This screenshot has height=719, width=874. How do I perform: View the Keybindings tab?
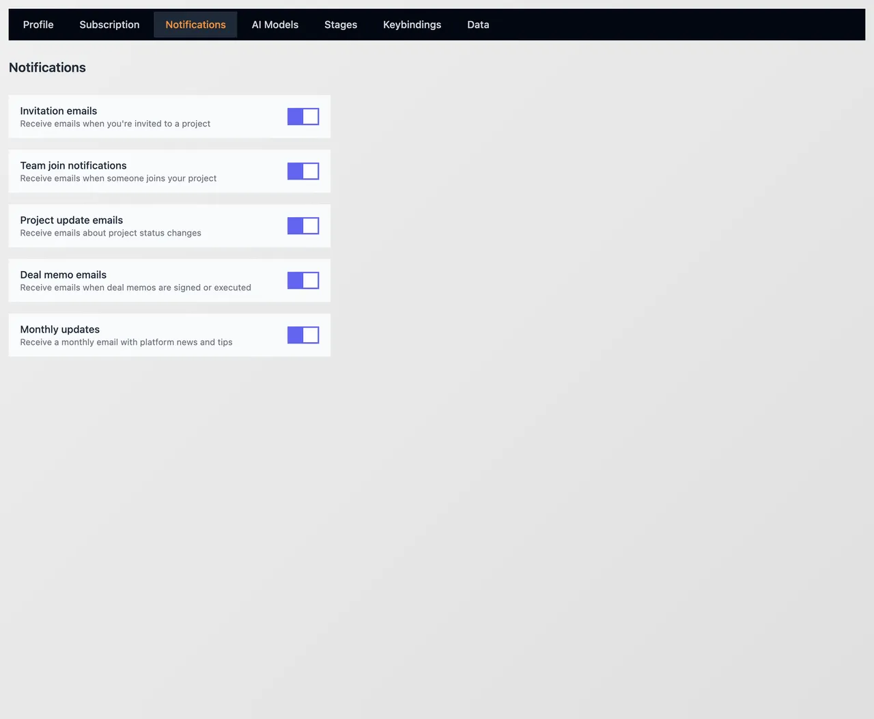click(x=412, y=25)
